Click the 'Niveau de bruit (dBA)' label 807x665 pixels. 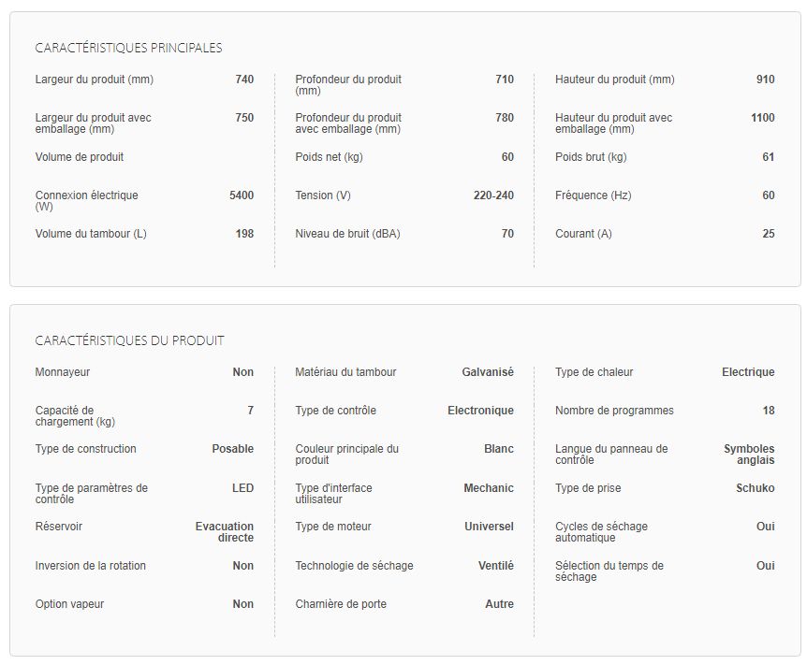coord(347,234)
